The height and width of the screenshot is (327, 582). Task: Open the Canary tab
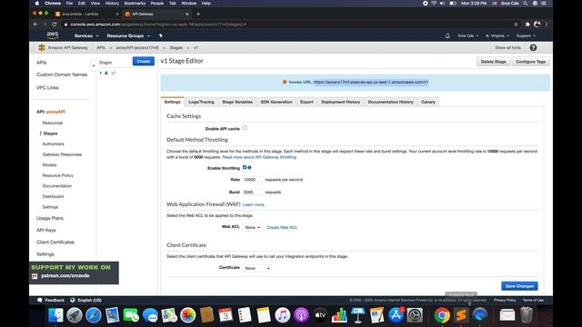click(428, 102)
